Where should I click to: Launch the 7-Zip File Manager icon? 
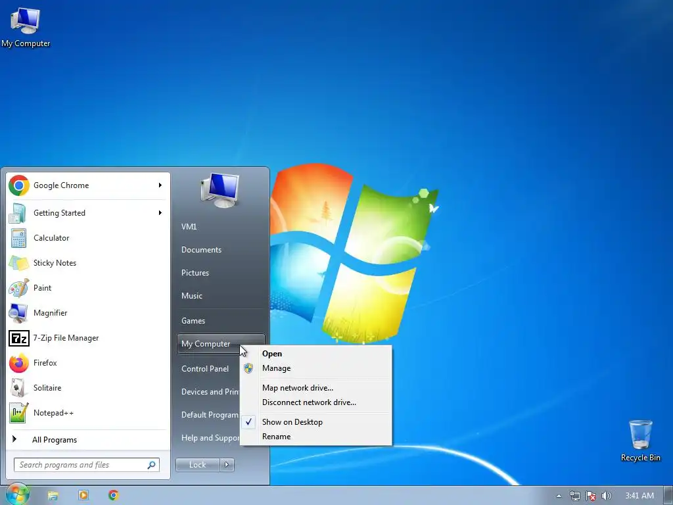pos(19,339)
